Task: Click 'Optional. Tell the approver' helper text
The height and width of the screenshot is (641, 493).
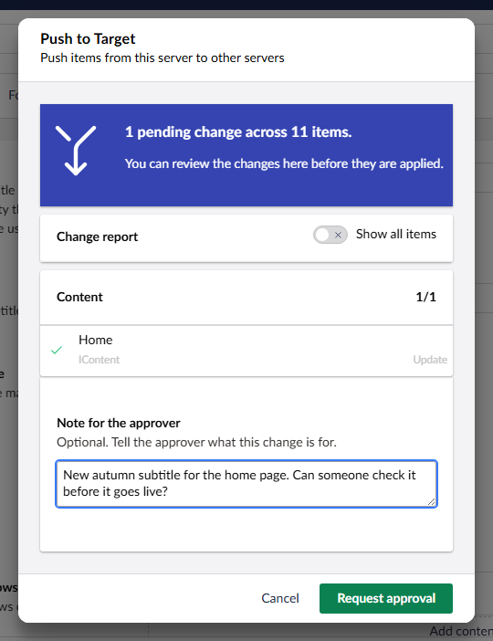Action: tap(196, 442)
